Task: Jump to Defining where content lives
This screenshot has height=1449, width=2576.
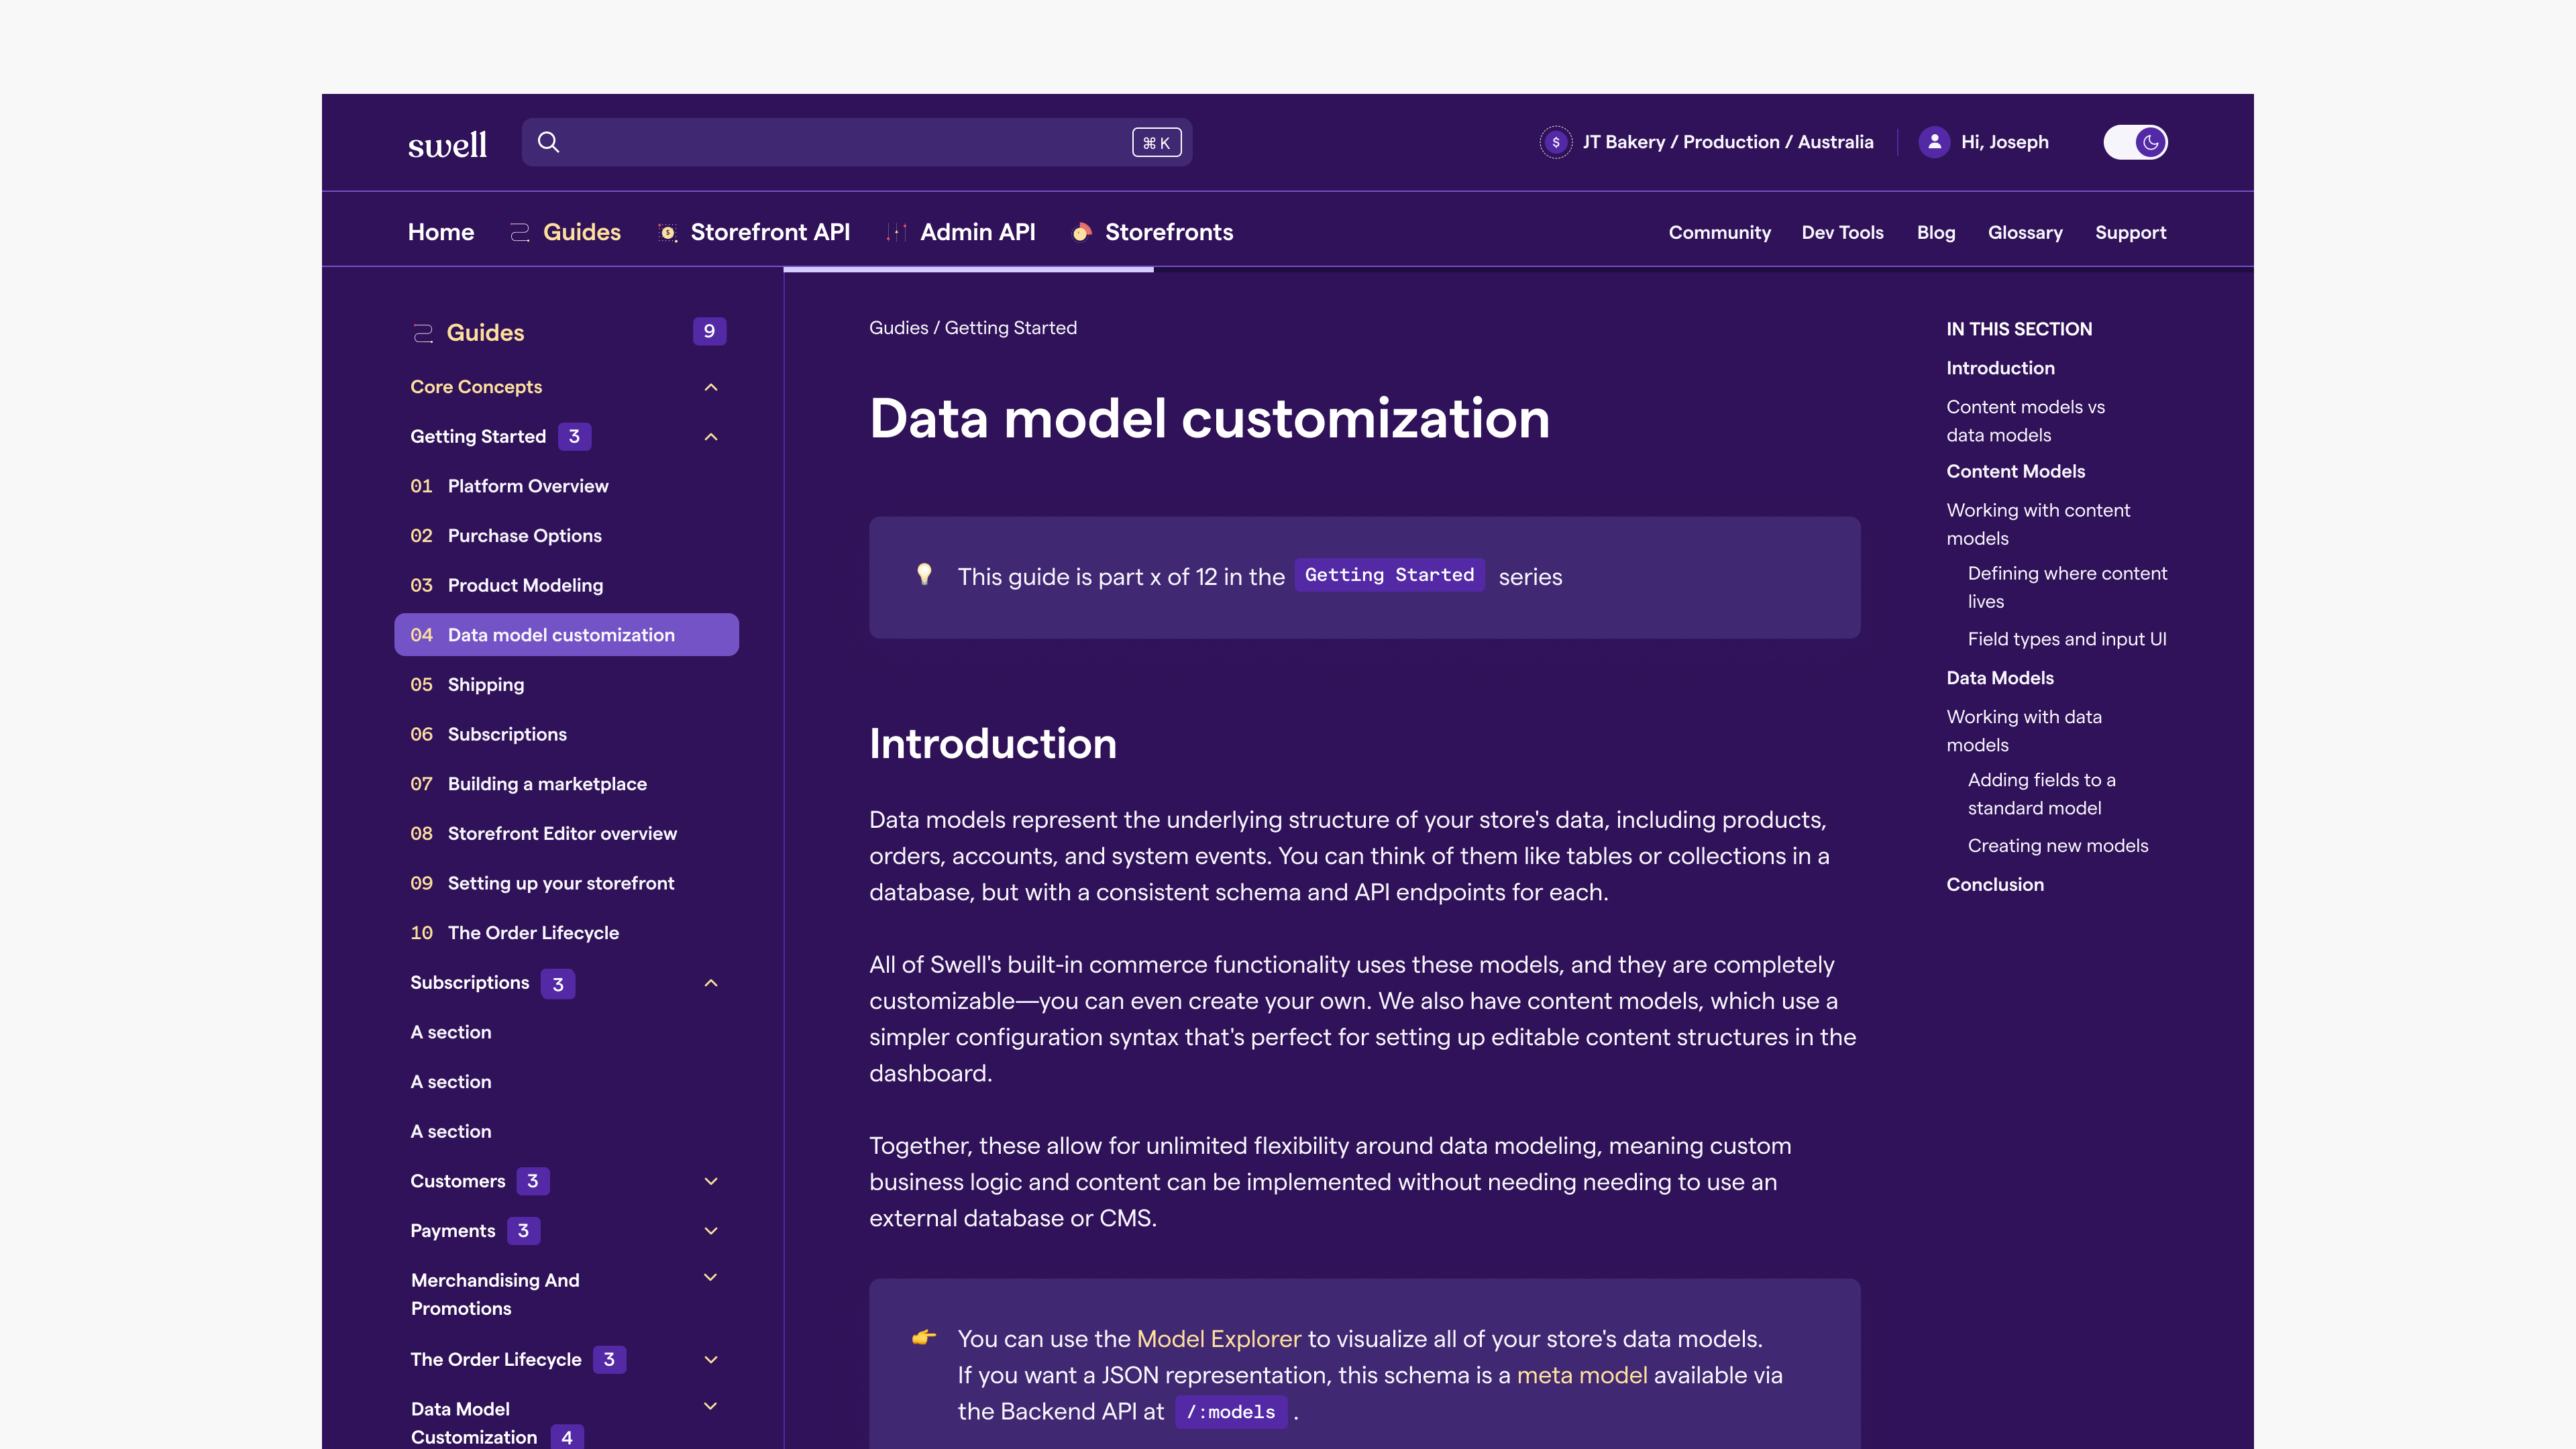Action: [2067, 587]
